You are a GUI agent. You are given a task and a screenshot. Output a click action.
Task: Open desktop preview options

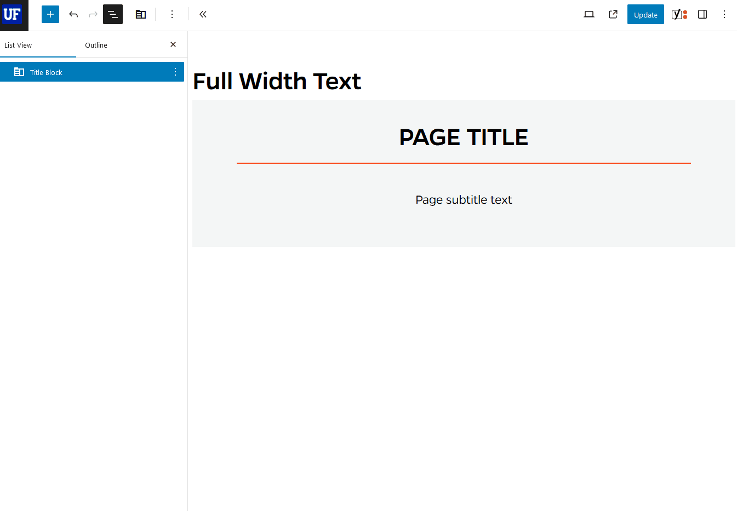pyautogui.click(x=589, y=14)
